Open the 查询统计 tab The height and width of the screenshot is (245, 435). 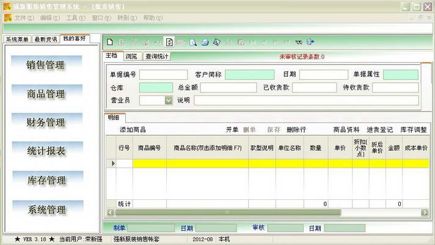click(x=157, y=57)
